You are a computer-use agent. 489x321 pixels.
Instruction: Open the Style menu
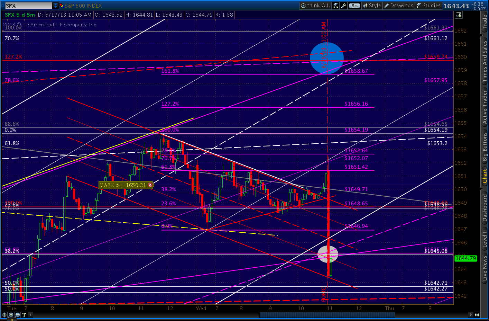pyautogui.click(x=372, y=6)
